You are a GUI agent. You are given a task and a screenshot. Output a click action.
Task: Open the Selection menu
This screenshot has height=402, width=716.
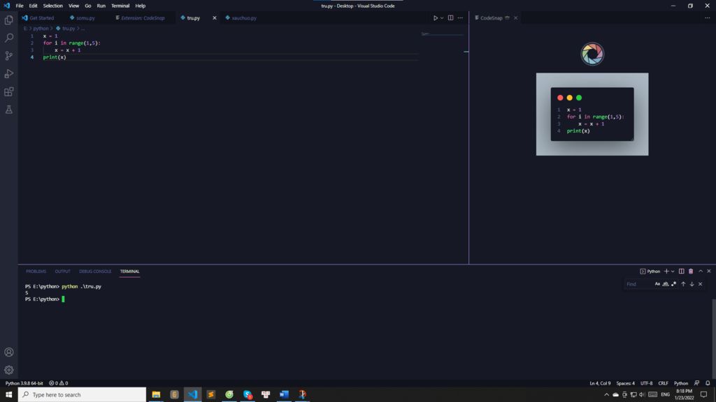coord(53,6)
